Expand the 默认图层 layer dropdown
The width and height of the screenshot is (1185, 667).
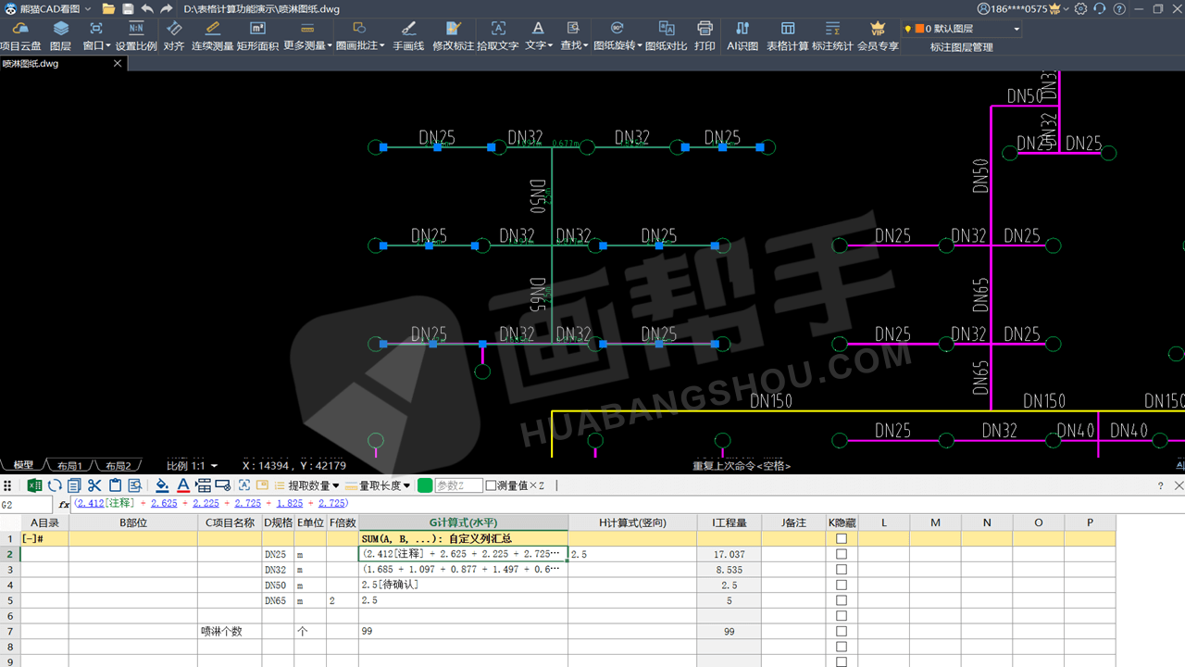click(x=1016, y=29)
